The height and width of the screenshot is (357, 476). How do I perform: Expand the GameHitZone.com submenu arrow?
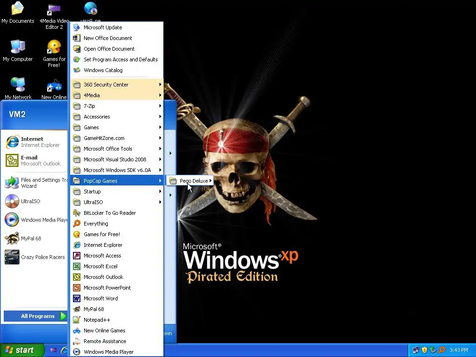(x=160, y=138)
